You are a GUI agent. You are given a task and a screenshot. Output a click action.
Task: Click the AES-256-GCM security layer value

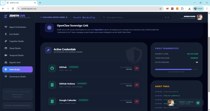click(x=192, y=54)
